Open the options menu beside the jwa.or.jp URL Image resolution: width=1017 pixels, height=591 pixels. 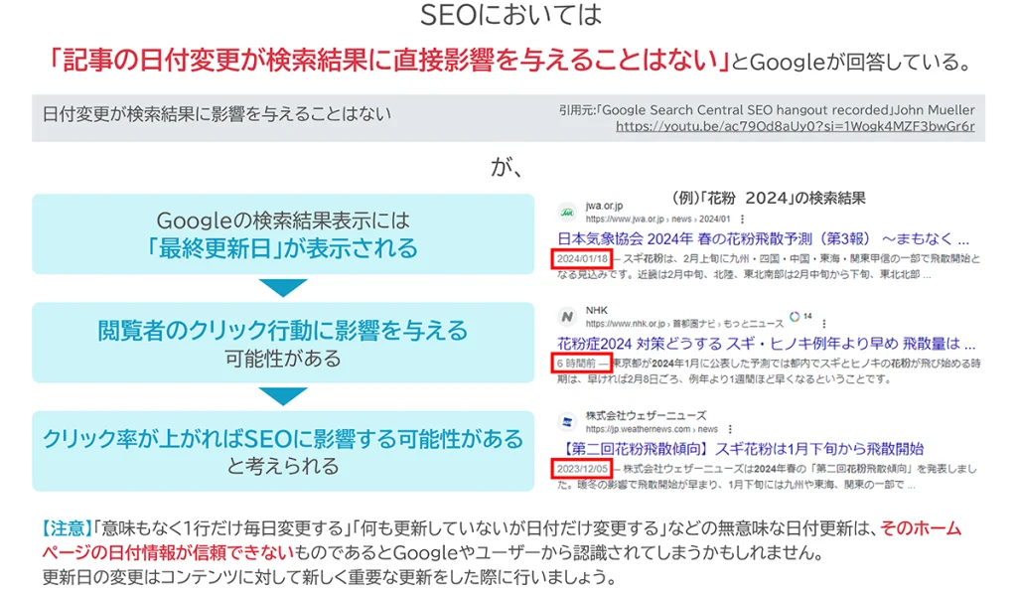(x=742, y=220)
